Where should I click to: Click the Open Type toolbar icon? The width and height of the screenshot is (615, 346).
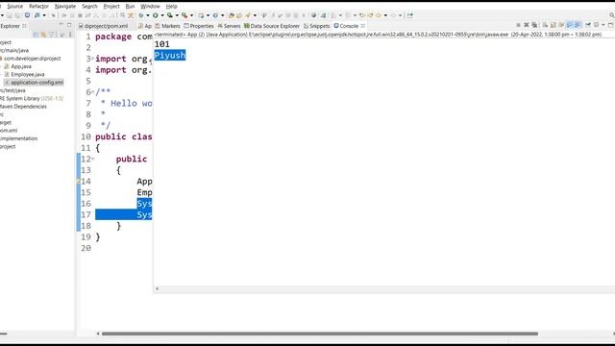tap(231, 15)
